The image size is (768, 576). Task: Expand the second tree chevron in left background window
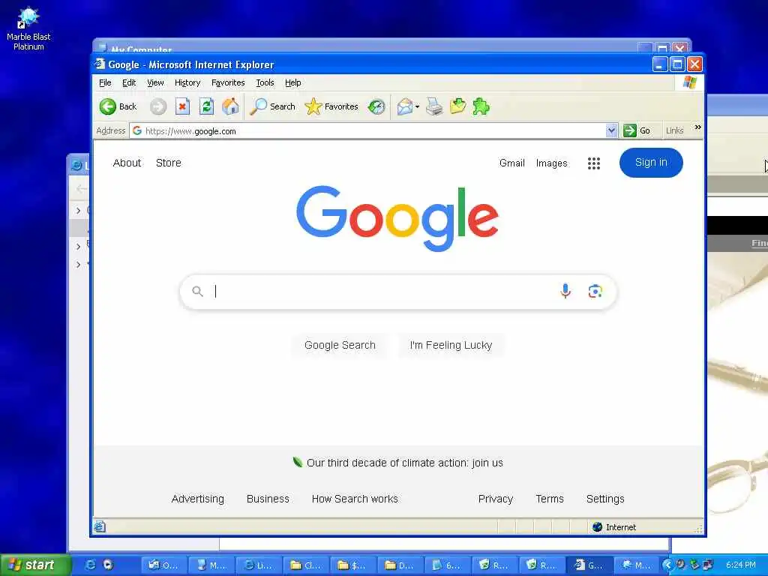pyautogui.click(x=78, y=246)
